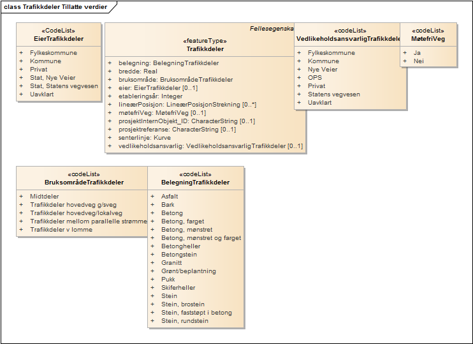Viewport: 473px width, 344px height.
Task: Select the MøtefriVeg code list header
Action: tap(428, 39)
